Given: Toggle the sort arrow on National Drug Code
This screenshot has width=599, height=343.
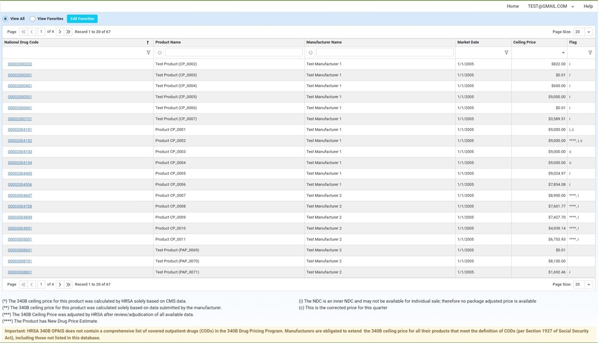Looking at the screenshot, I should [x=148, y=42].
